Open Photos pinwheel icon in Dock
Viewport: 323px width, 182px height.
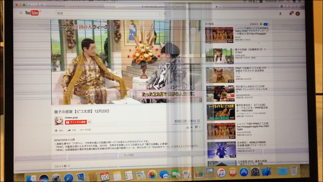(152, 175)
